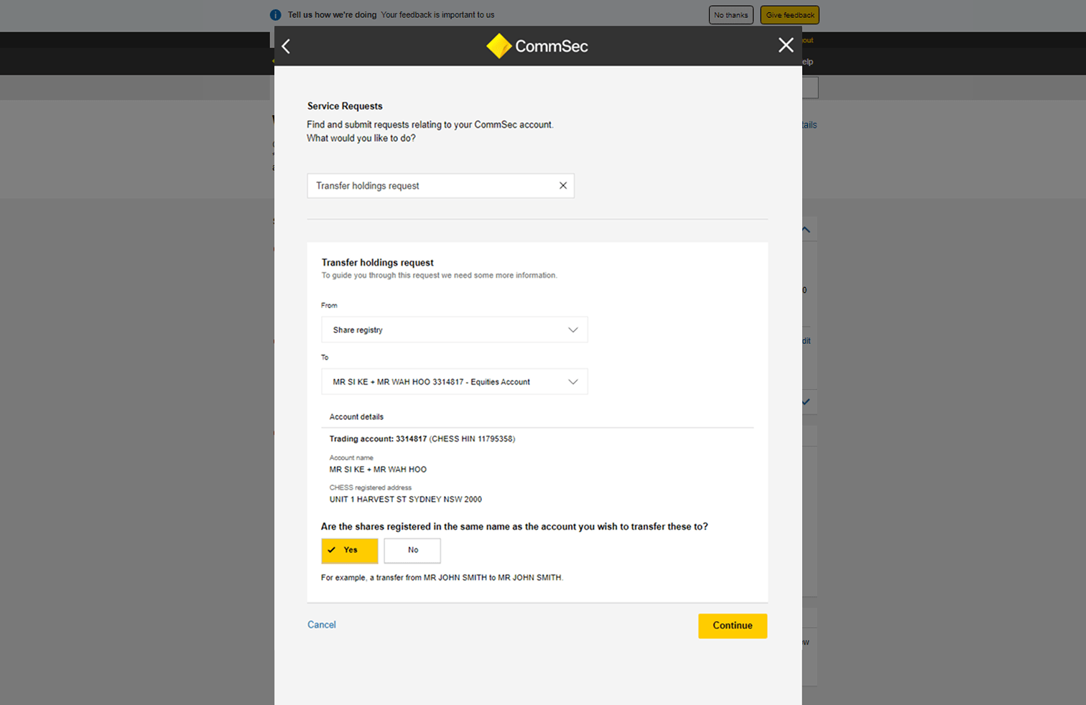Select Yes for same-name share registration
1086x705 pixels.
349,551
